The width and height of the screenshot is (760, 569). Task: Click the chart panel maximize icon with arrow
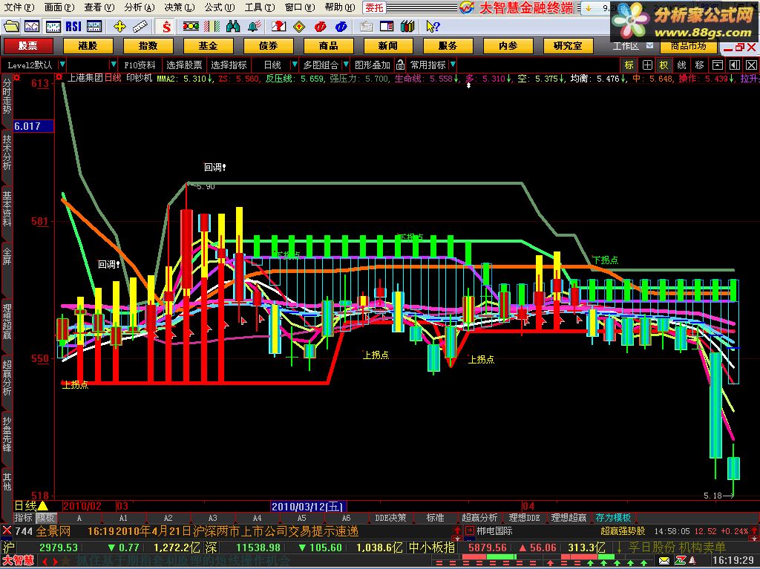point(718,65)
